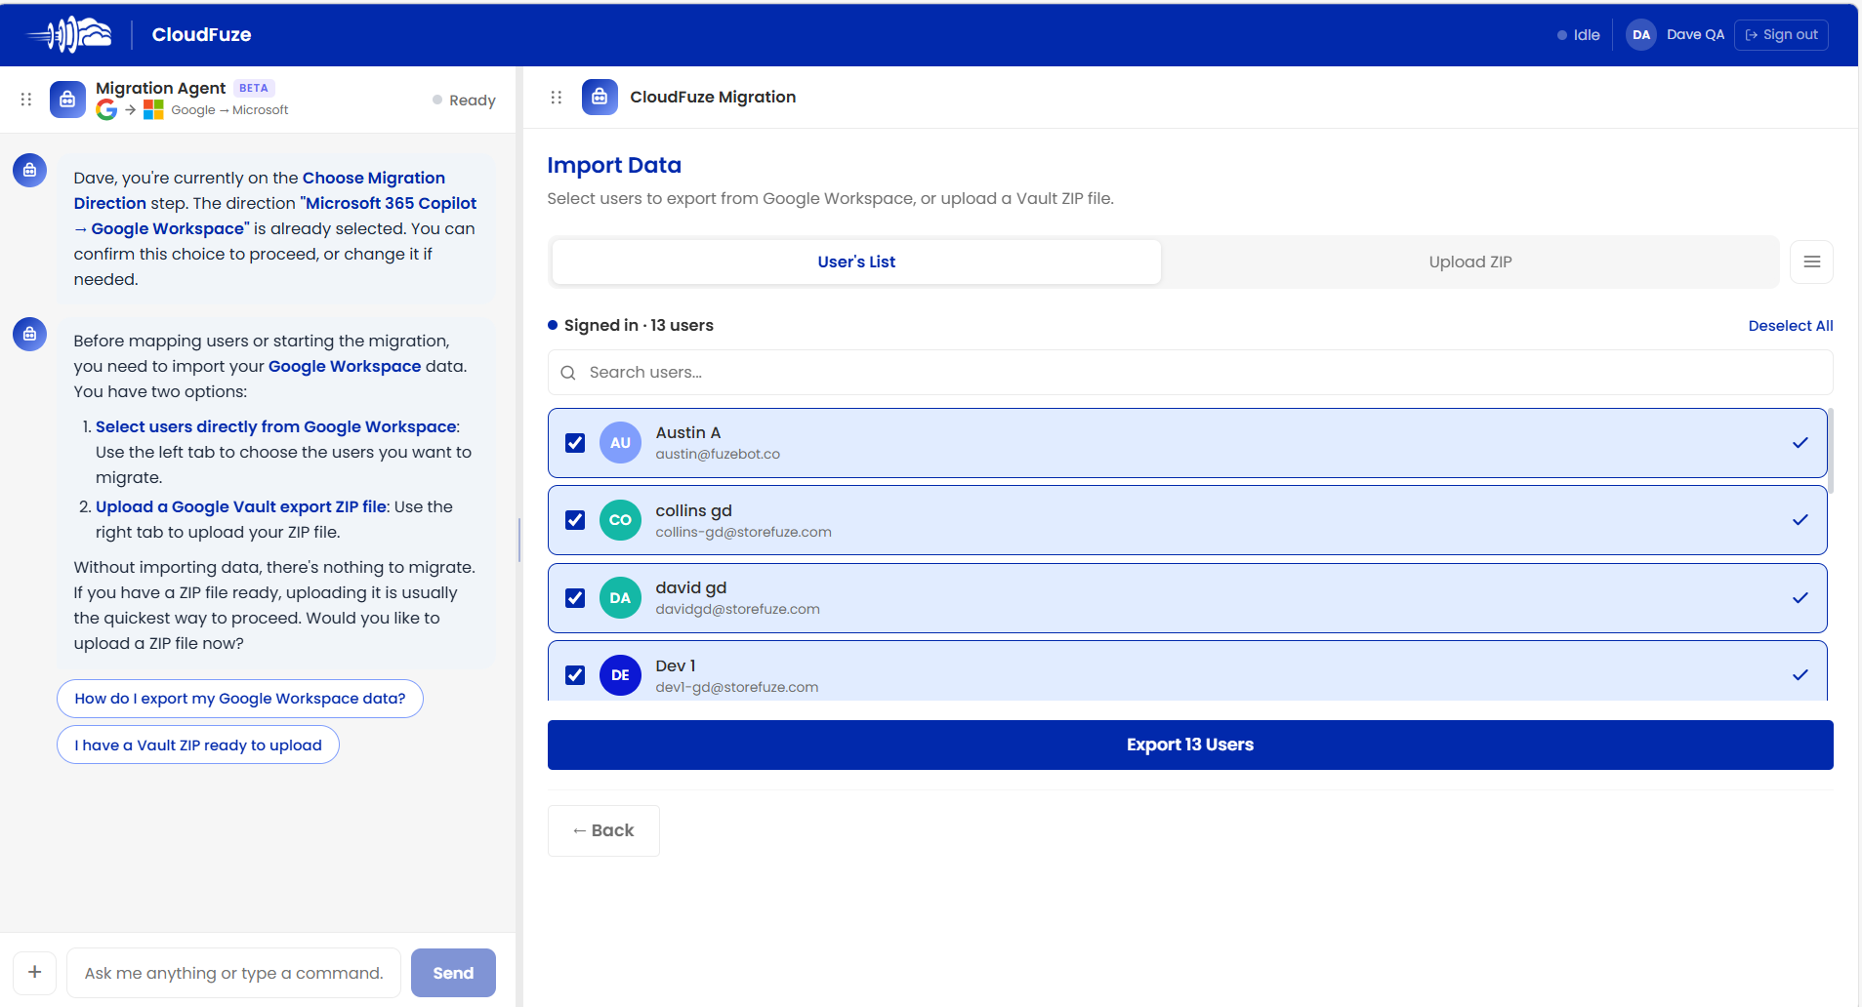The image size is (1862, 1007).
Task: Click drag handle dots beside CloudFuze Migration
Action: 557,97
